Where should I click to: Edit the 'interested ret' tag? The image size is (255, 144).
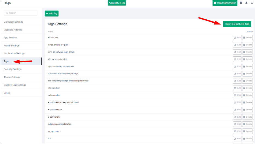[237, 88]
